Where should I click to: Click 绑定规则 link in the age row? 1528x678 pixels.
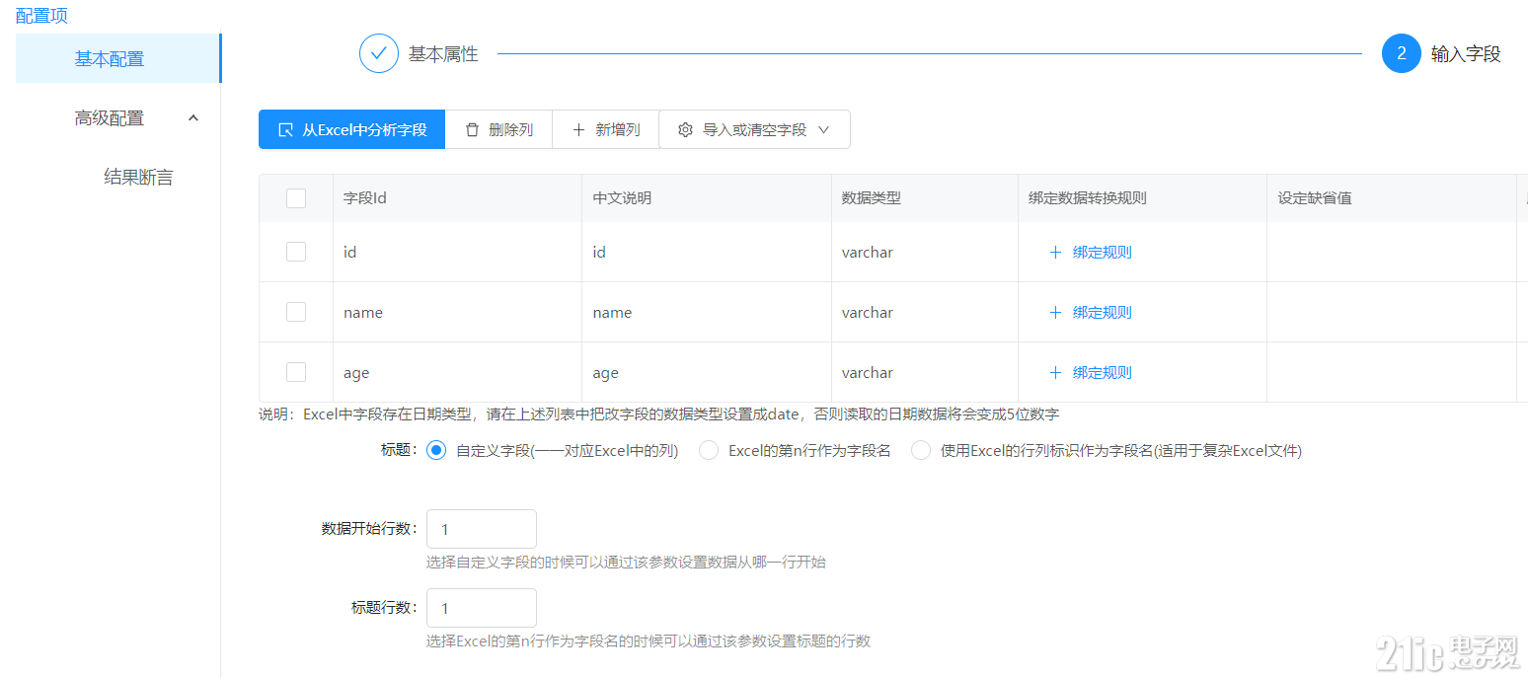point(1103,372)
